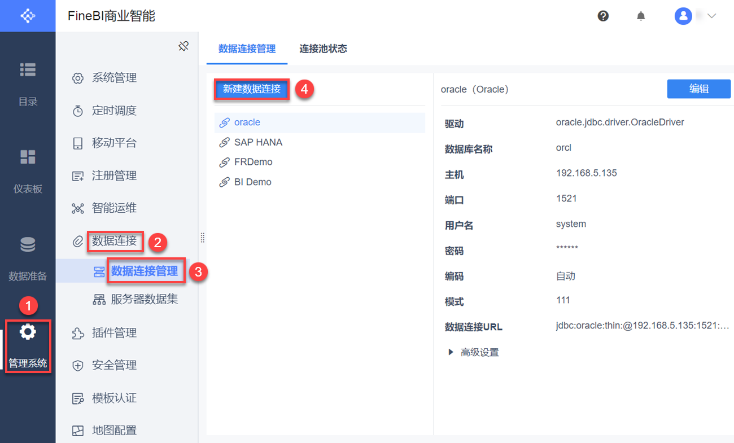Switch to the 数据连接管理 tab

pyautogui.click(x=247, y=49)
